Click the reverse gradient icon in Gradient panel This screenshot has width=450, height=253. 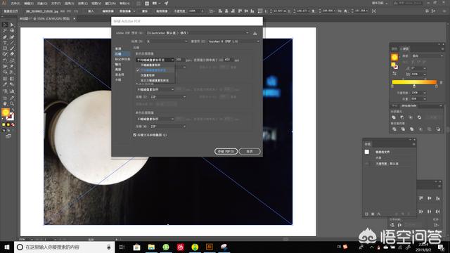click(x=394, y=74)
